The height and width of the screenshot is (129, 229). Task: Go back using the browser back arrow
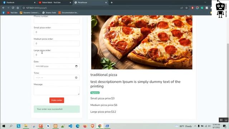(4, 8)
